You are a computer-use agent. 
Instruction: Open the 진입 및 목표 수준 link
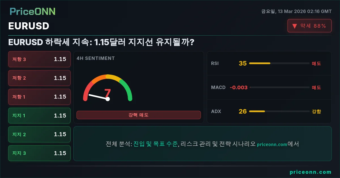pos(156,144)
